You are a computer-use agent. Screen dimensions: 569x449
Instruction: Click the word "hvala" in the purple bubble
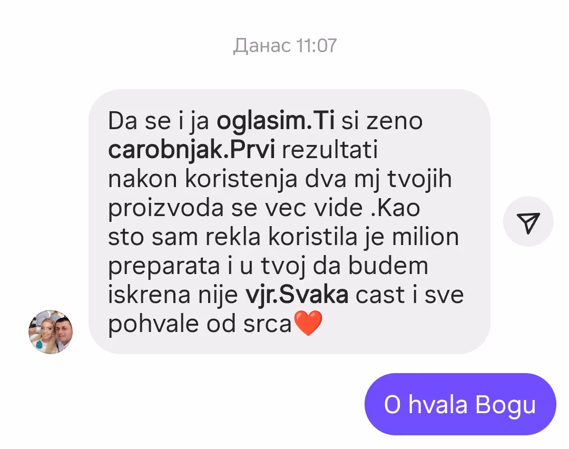438,404
